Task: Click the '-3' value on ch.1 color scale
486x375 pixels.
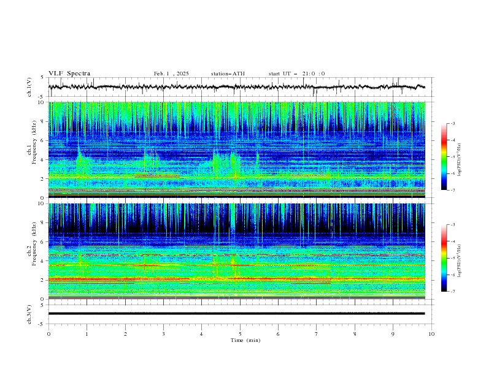Action: coord(453,123)
